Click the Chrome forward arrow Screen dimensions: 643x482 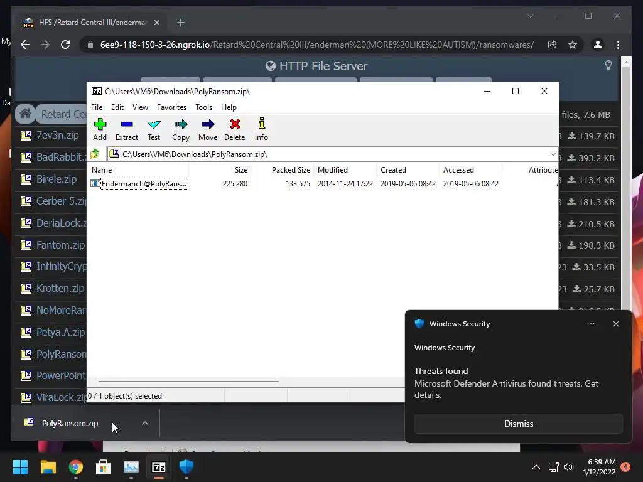click(45, 45)
